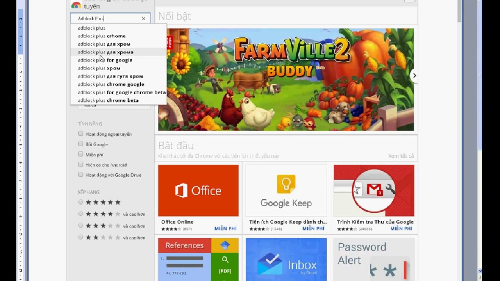
Task: Choose 'adblock plus for google chrome beta'
Action: coord(118,92)
